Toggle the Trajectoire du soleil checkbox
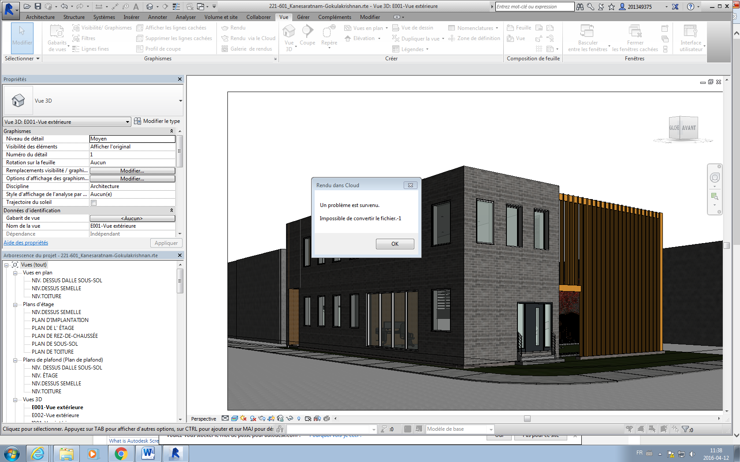 93,202
